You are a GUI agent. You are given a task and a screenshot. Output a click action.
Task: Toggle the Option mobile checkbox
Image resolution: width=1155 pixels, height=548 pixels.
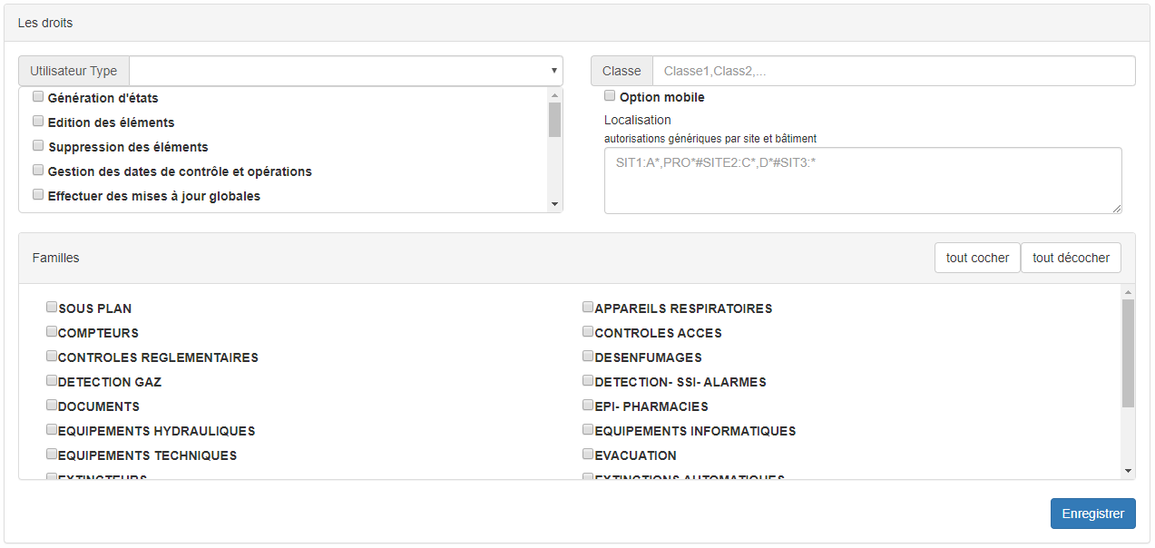610,96
